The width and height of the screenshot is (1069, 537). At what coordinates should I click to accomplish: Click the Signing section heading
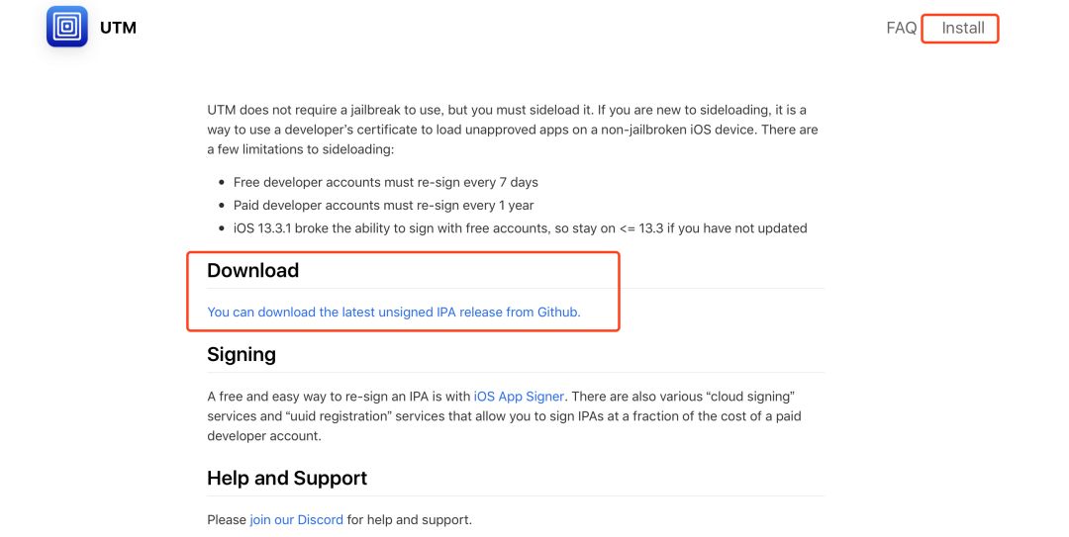pyautogui.click(x=242, y=354)
